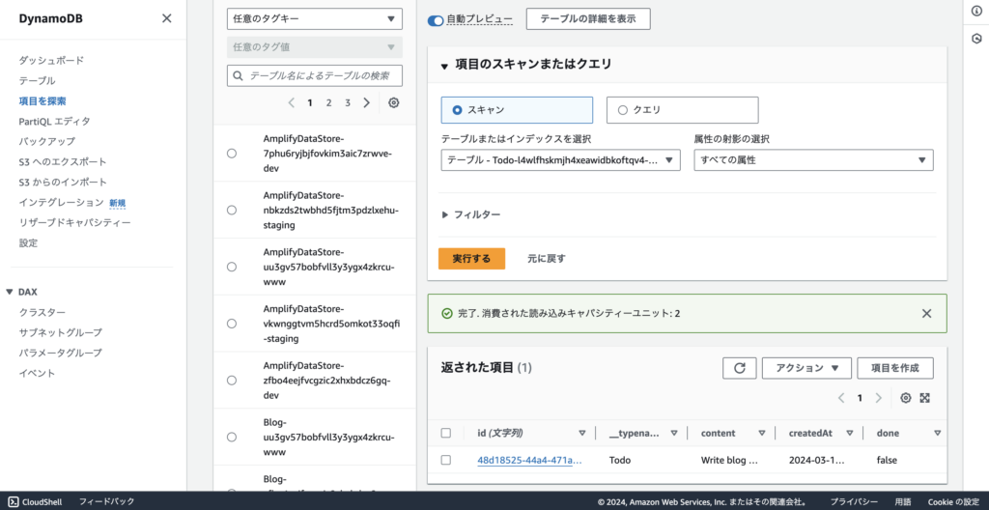Open パラメータグループ under DAX

(61, 353)
